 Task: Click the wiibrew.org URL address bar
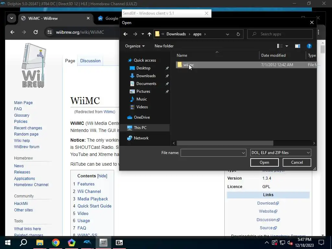point(80,32)
